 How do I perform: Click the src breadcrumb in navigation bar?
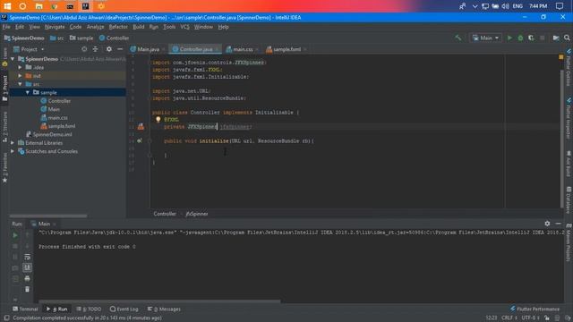57,38
